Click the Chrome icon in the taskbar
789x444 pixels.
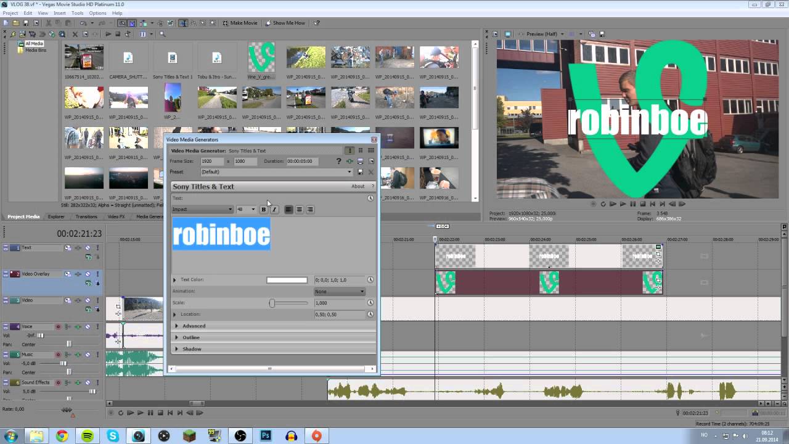62,436
